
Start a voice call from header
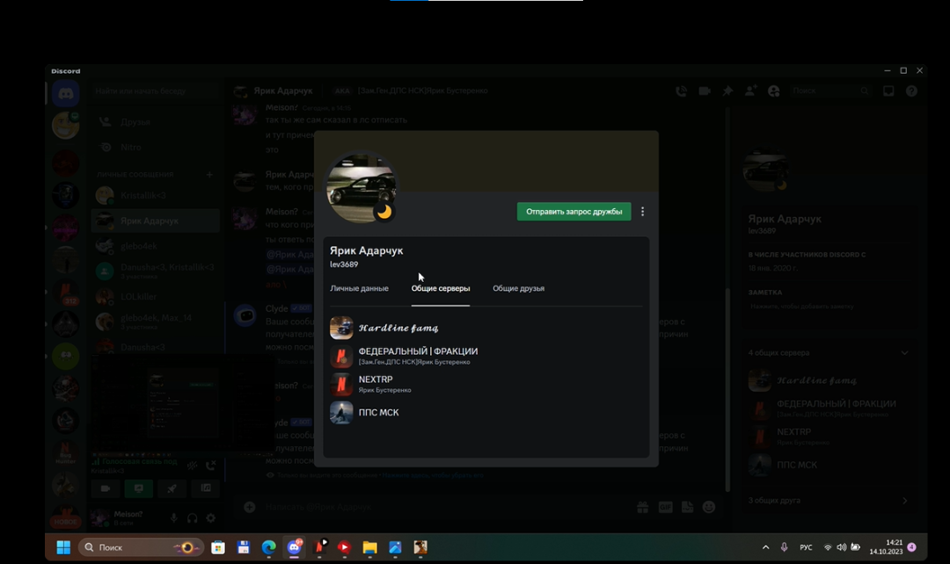[681, 90]
